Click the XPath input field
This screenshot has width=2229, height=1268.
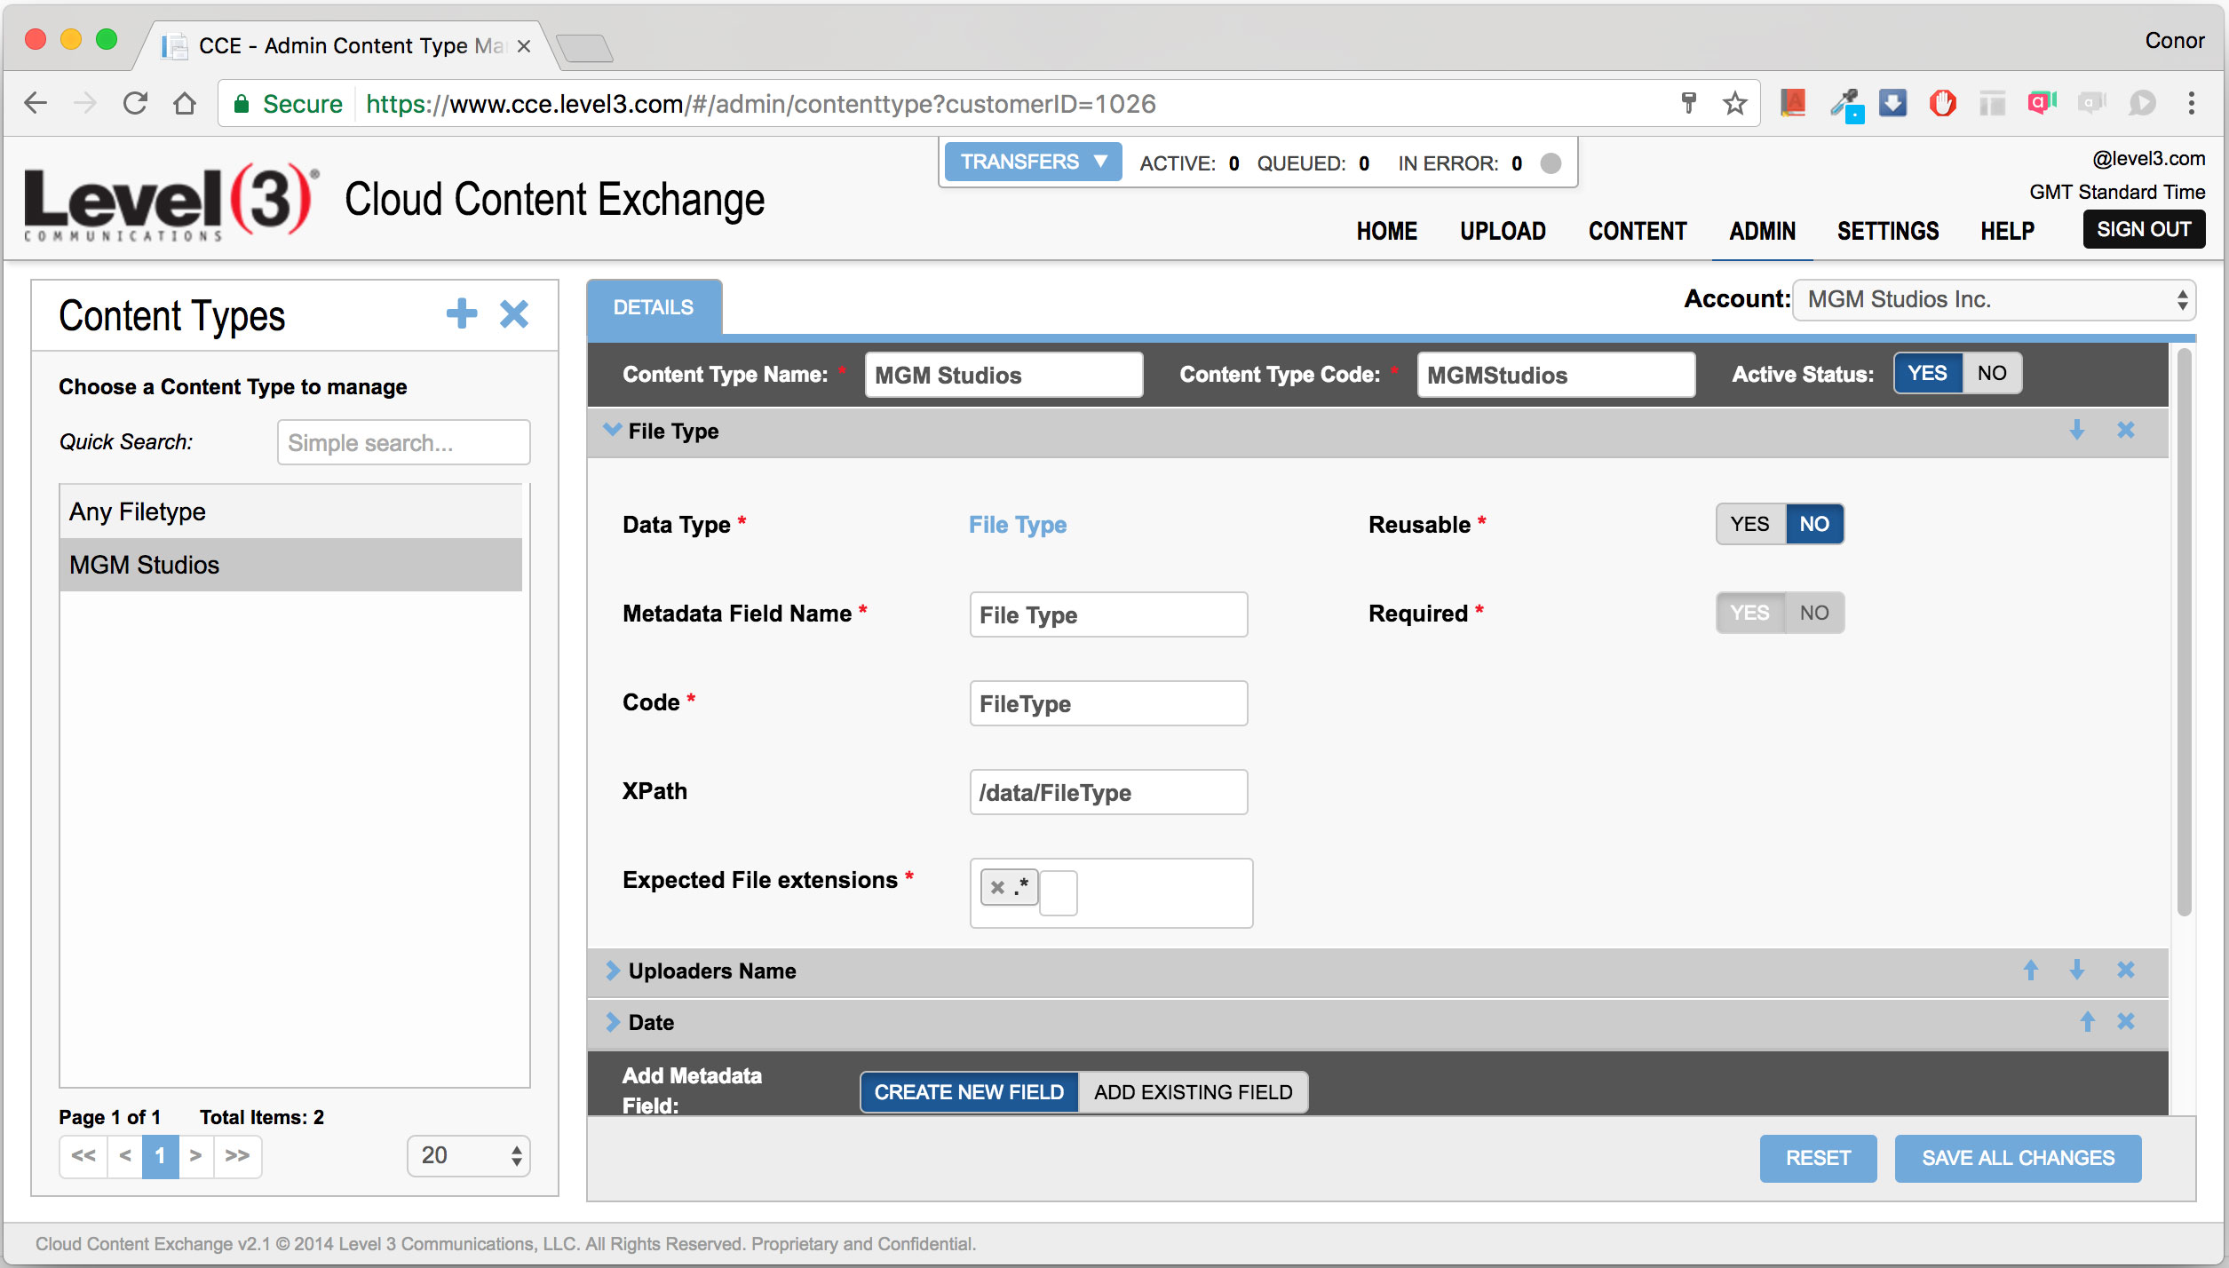[1108, 792]
